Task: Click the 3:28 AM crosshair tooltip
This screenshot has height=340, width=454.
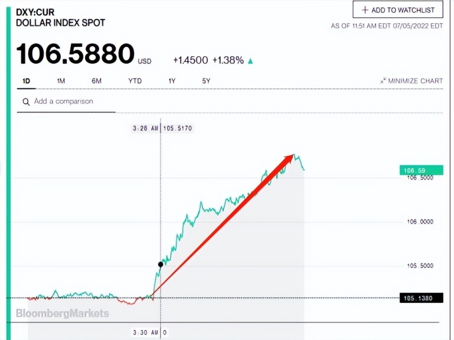Action: tap(162, 128)
